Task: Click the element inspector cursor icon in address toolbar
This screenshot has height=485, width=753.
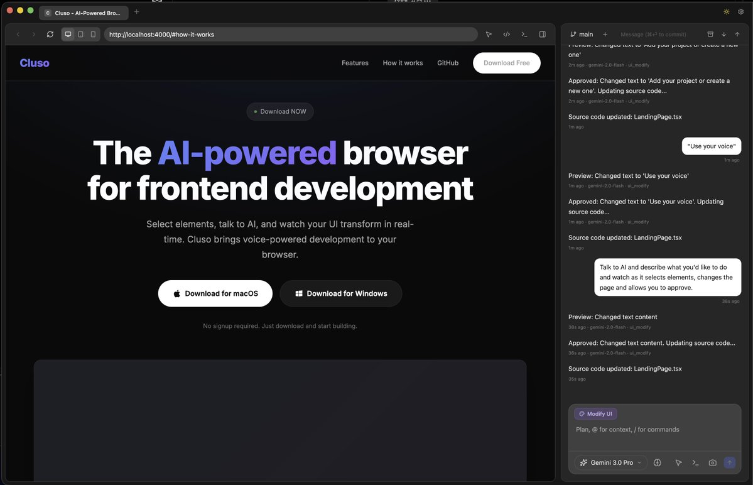Action: point(489,35)
